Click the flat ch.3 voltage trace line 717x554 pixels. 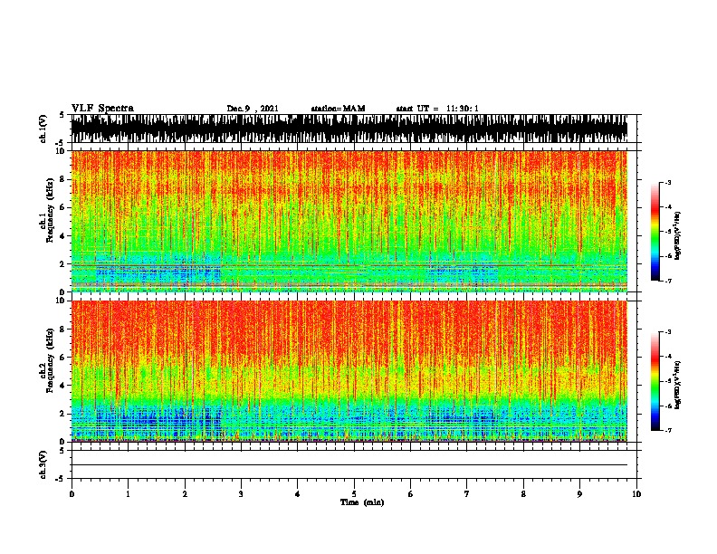(349, 465)
